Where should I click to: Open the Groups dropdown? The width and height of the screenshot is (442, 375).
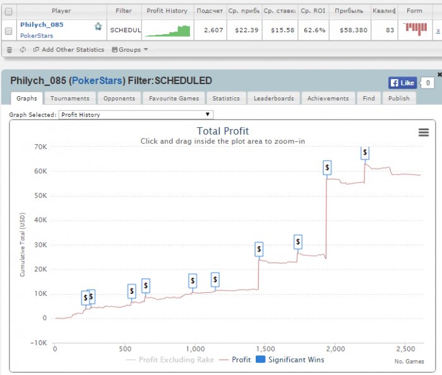(130, 50)
